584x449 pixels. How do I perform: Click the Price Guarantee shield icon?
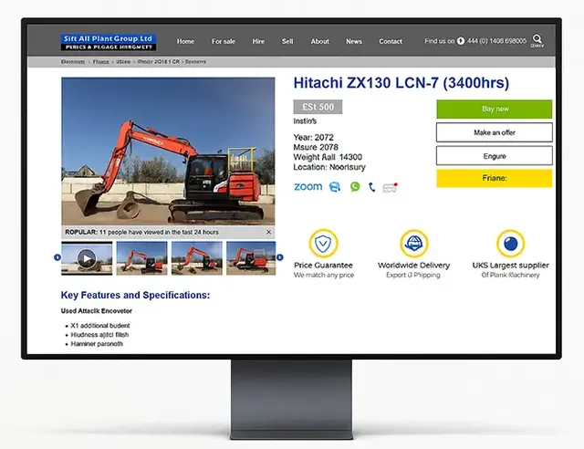click(323, 244)
